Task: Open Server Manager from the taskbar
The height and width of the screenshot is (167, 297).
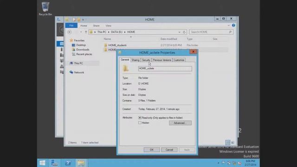Action: point(55,163)
